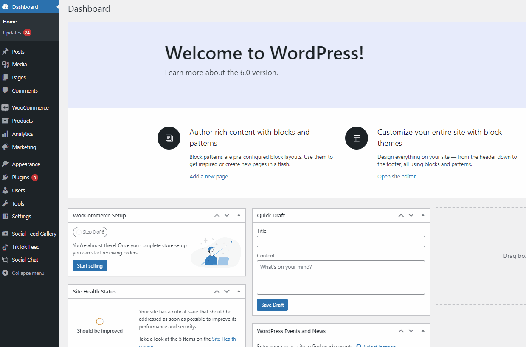This screenshot has width=526, height=347.
Task: Click the Plugins plug icon
Action: click(5, 177)
